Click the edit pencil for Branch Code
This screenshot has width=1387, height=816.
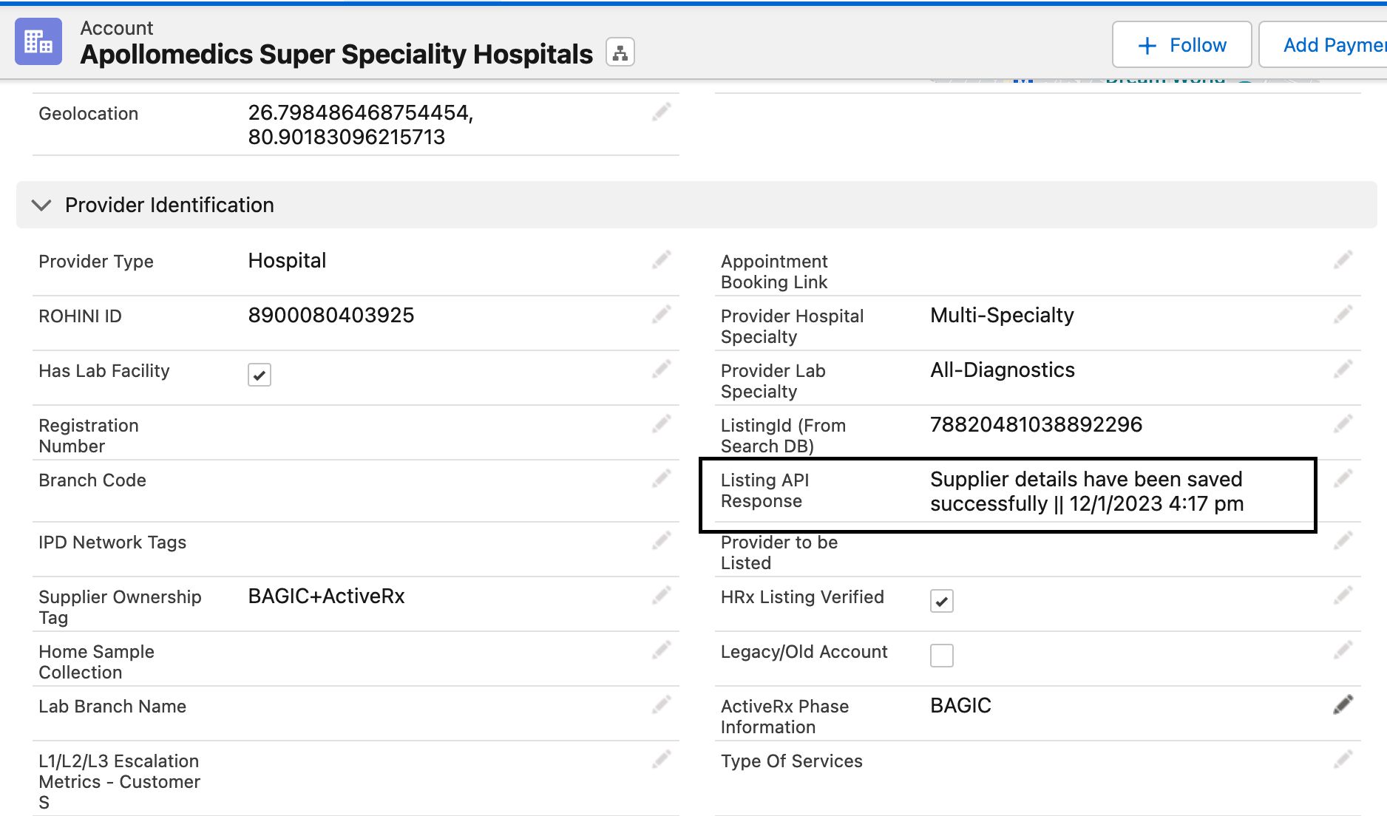pyautogui.click(x=661, y=479)
